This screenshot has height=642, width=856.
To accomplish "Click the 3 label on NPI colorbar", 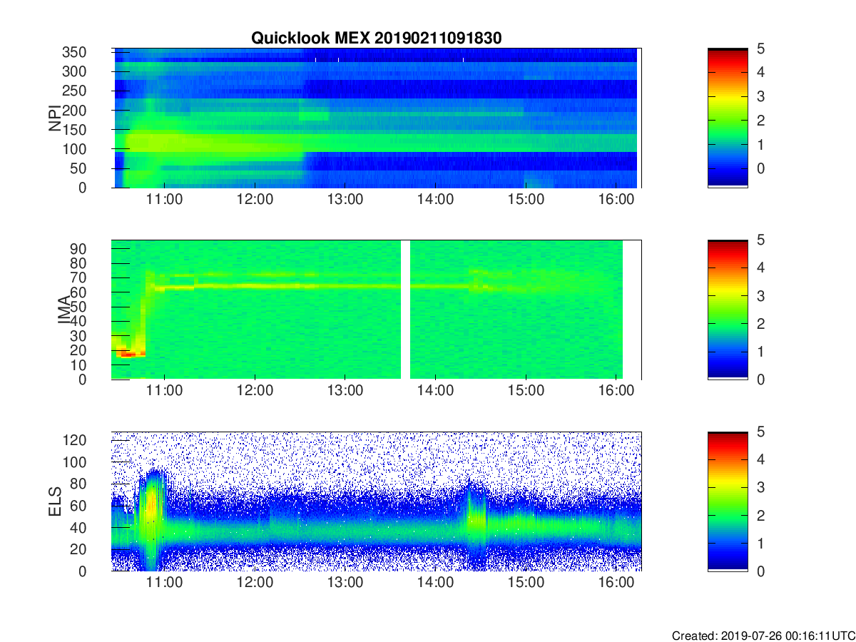I will 760,96.
